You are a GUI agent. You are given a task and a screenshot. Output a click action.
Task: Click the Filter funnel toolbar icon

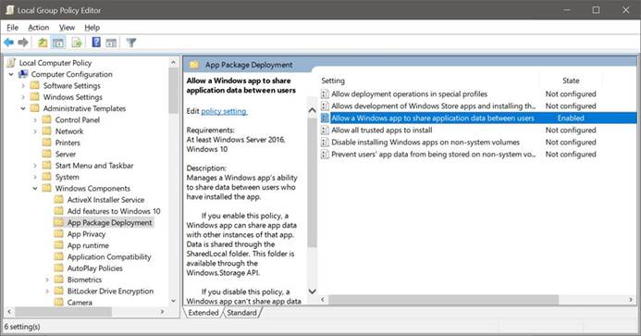(x=130, y=43)
